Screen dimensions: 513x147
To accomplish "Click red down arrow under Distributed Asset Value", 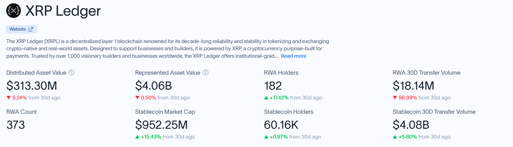I will 8,97.
